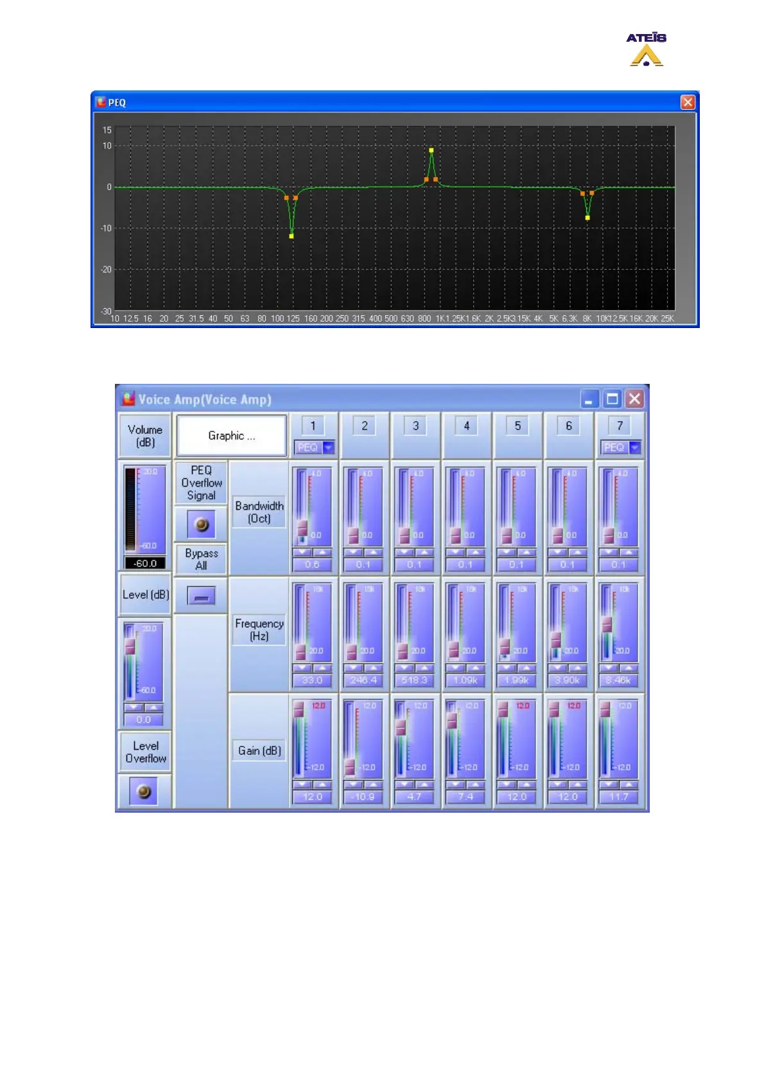Click band 6 frequency value 3.90k
The height and width of the screenshot is (1081, 764).
568,680
